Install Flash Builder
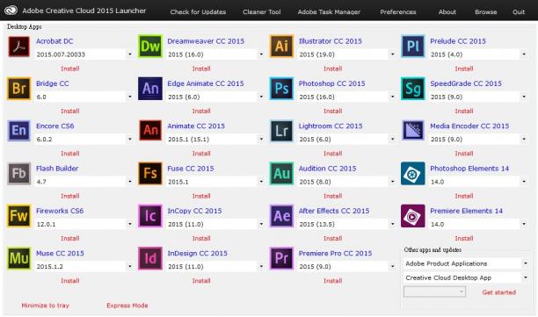The image size is (538, 317). tap(70, 196)
